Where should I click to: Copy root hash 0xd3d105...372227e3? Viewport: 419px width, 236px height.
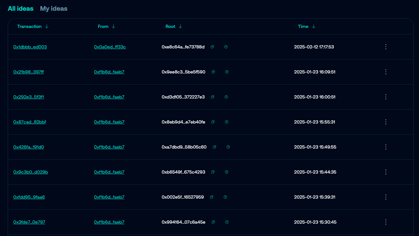tap(213, 97)
